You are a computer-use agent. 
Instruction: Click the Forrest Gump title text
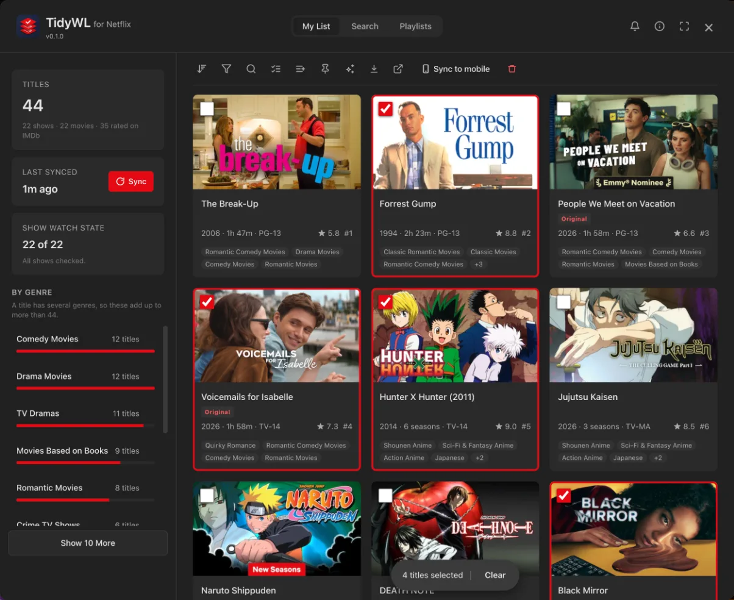pos(408,204)
